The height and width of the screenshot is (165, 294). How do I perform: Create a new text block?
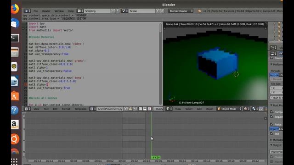[126, 109]
